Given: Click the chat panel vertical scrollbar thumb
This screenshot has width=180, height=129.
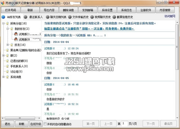Looking at the screenshot, I should (x=177, y=47).
